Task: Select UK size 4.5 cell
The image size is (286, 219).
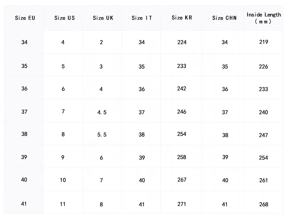Action: pos(102,113)
